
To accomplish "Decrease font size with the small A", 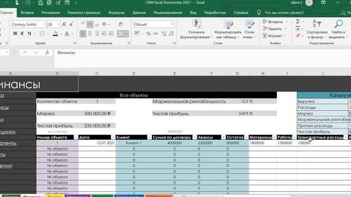I will (71, 24).
